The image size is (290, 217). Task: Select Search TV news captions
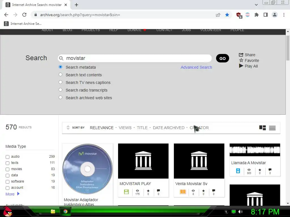click(x=61, y=82)
